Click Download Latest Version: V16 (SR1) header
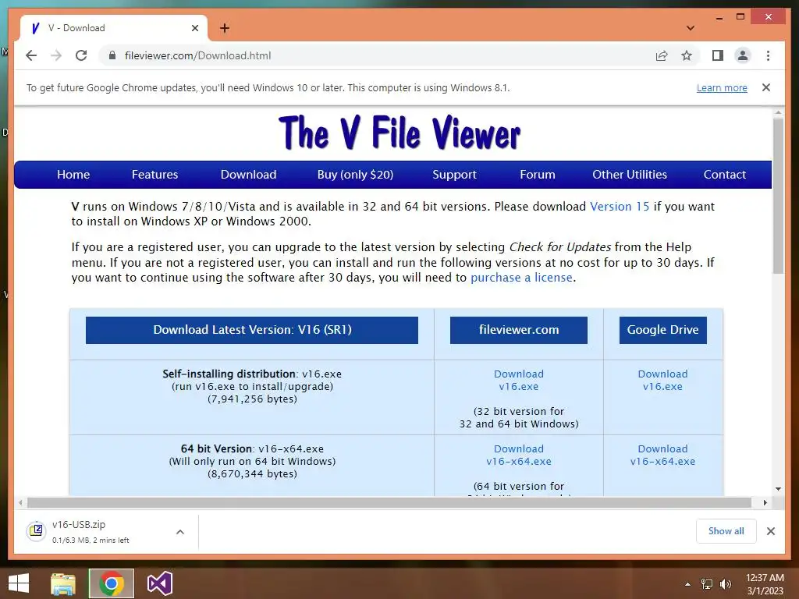 (x=252, y=330)
